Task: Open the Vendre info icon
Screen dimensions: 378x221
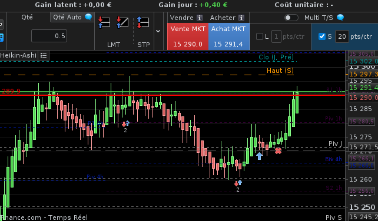Action: coord(200,18)
